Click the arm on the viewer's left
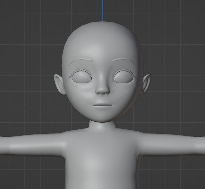The image size is (205, 189). click(x=33, y=145)
